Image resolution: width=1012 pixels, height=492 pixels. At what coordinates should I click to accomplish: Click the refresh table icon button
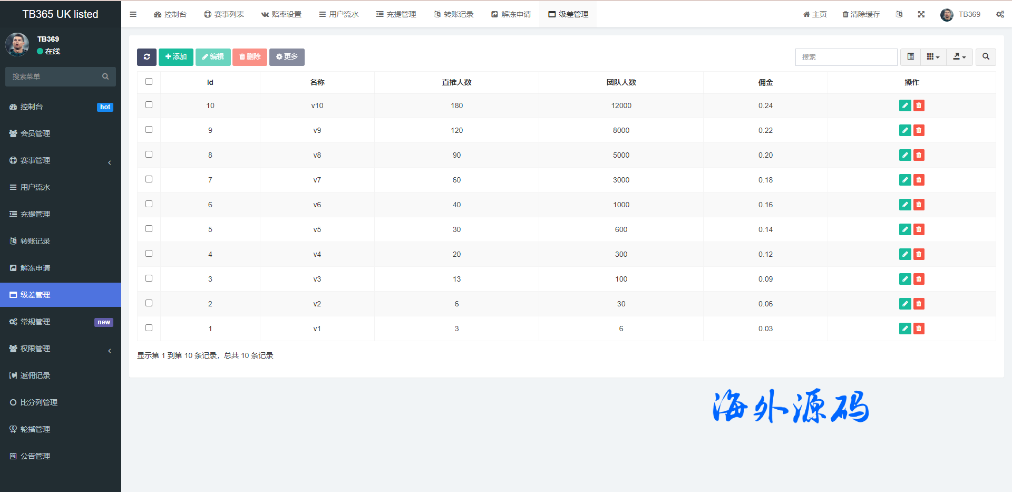(x=147, y=57)
